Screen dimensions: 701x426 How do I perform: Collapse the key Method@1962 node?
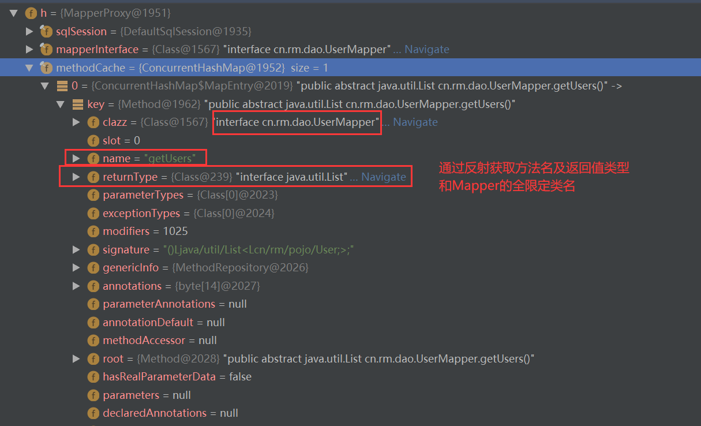coord(61,104)
